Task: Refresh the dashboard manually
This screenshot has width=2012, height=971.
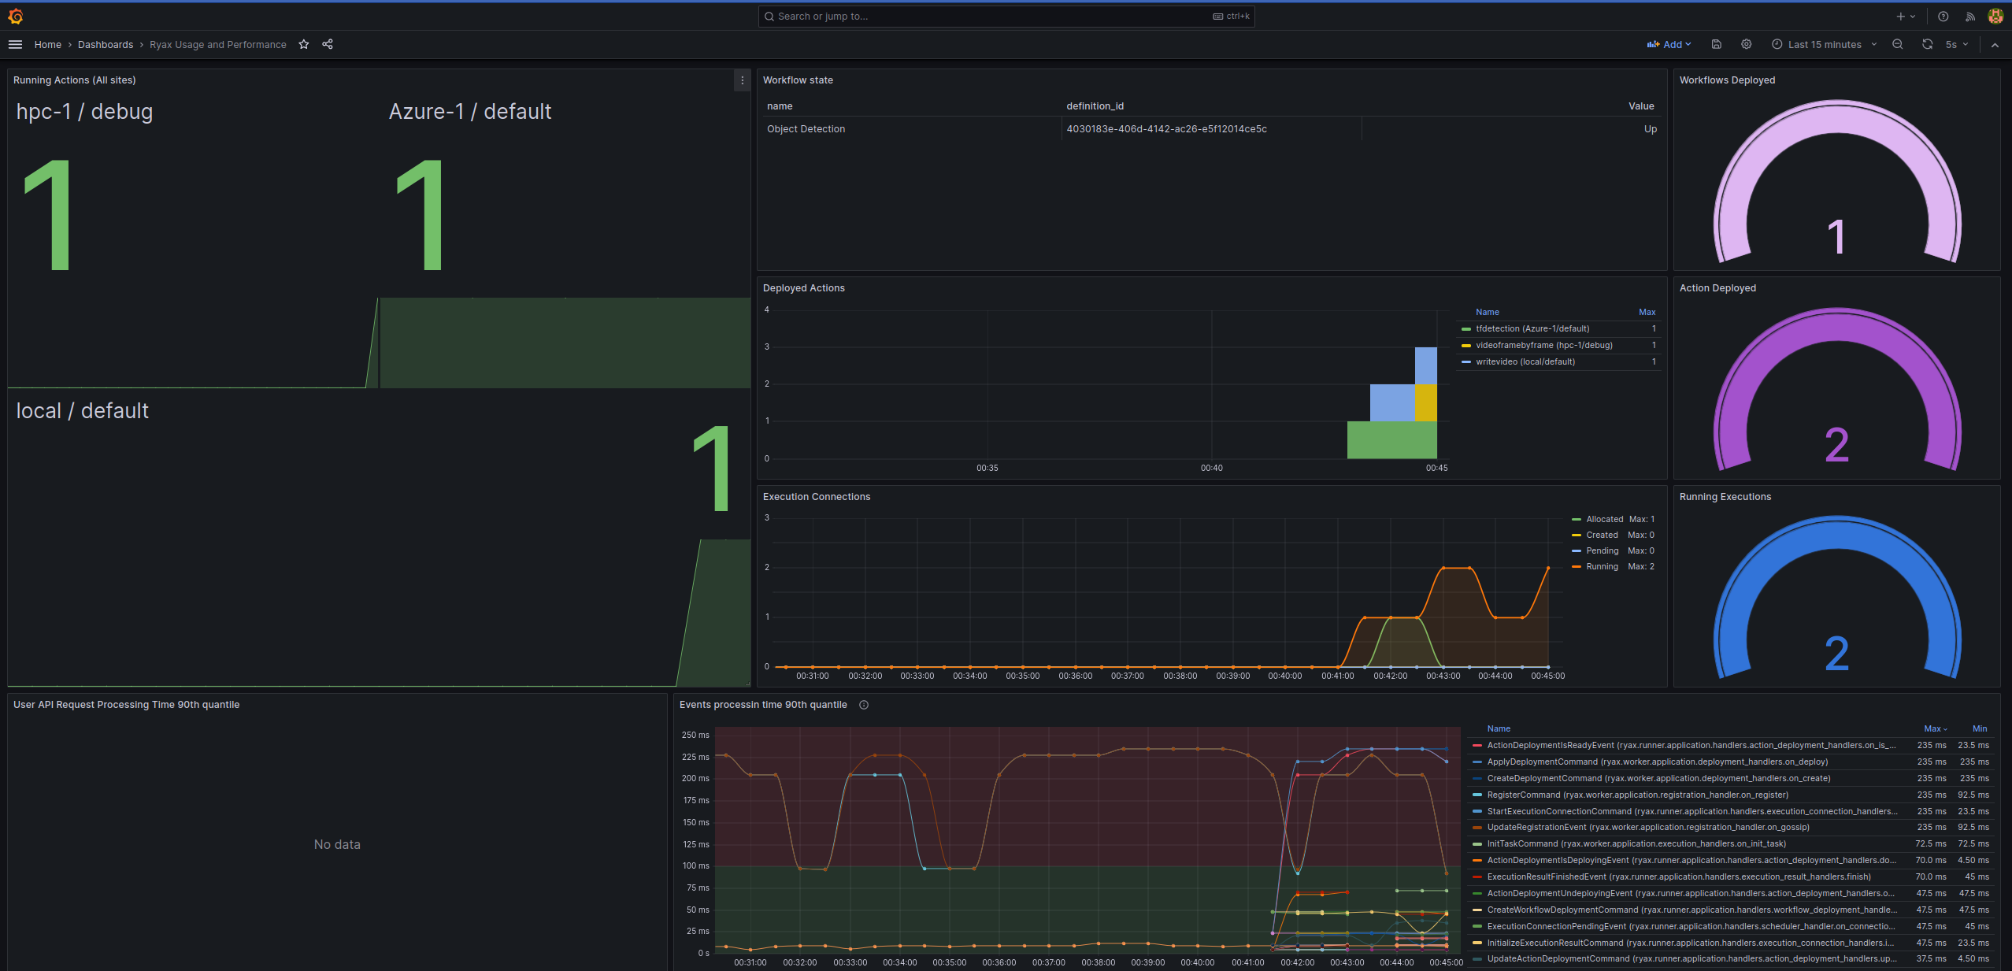Action: [x=1926, y=44]
